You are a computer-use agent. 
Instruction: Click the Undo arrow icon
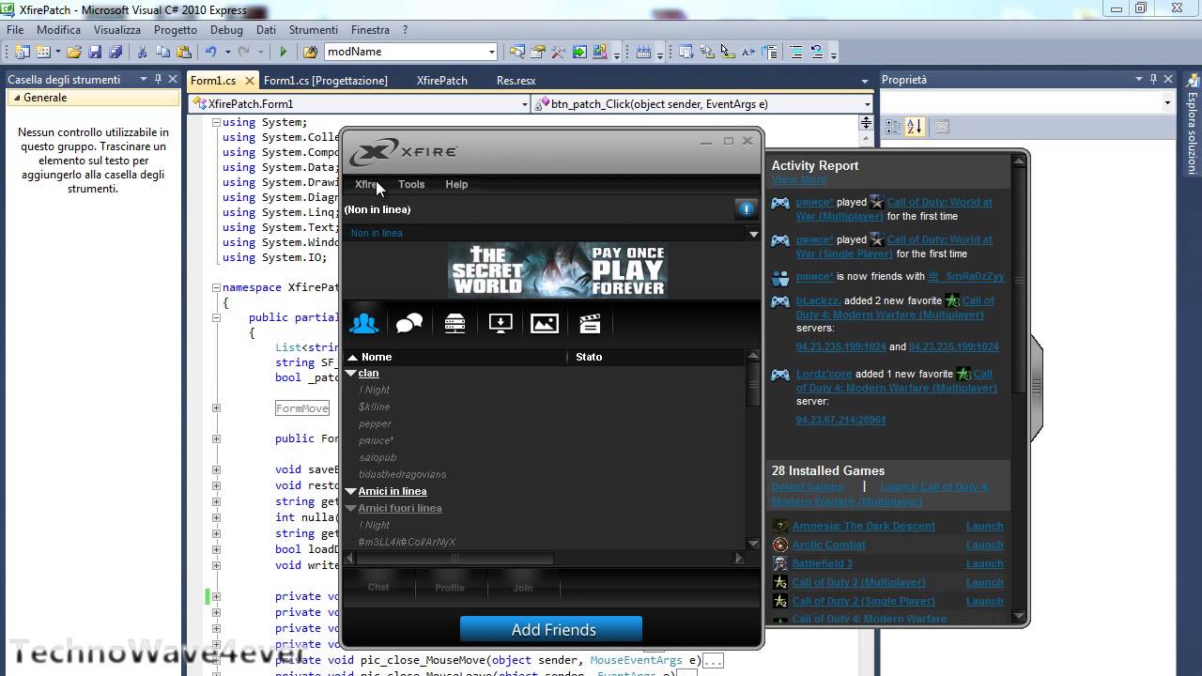click(210, 52)
